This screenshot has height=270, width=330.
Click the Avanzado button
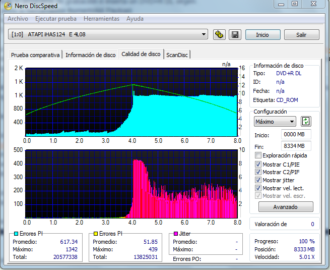pos(286,207)
